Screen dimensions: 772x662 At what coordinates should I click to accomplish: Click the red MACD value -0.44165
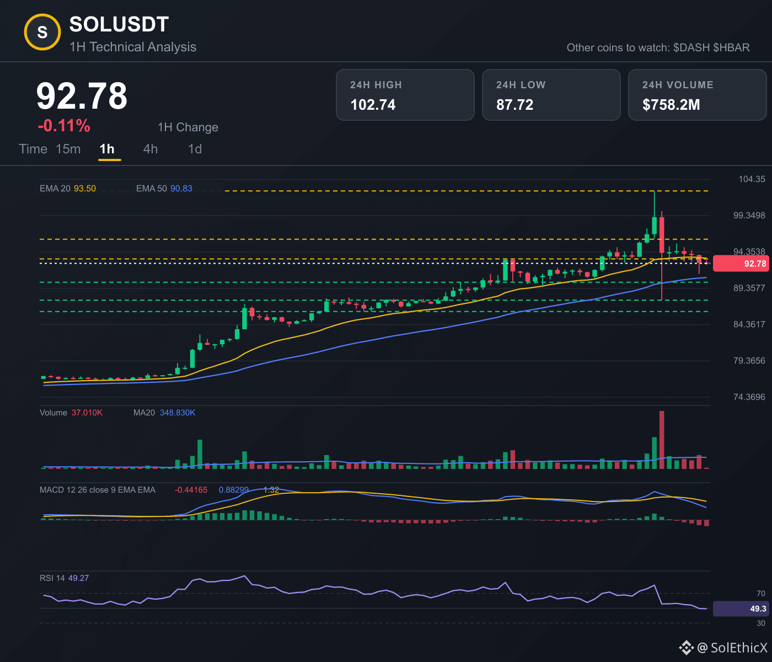191,490
